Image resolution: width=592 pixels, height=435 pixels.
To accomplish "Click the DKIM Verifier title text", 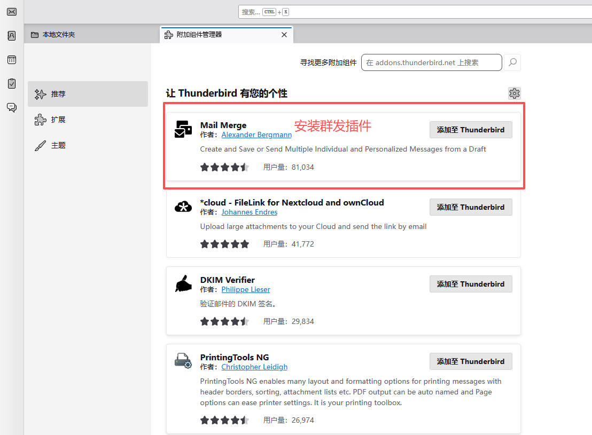I will (x=227, y=280).
